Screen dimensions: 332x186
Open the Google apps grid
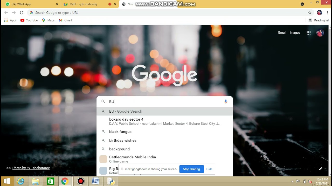(x=309, y=33)
